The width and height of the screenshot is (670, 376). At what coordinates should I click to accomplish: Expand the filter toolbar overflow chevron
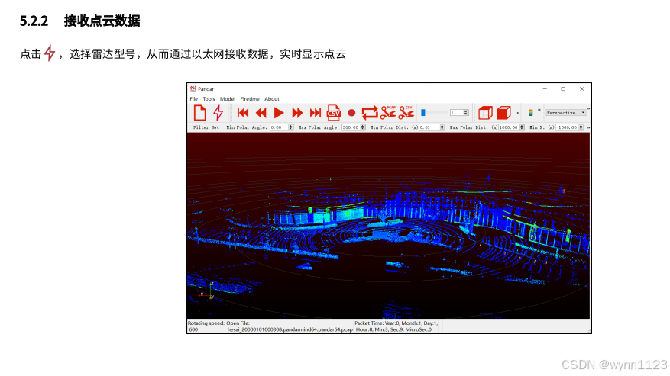click(x=588, y=127)
